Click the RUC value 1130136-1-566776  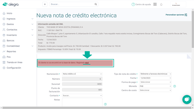point(54,30)
